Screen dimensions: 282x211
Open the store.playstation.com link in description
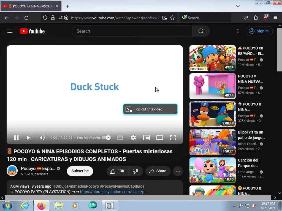click(114, 192)
